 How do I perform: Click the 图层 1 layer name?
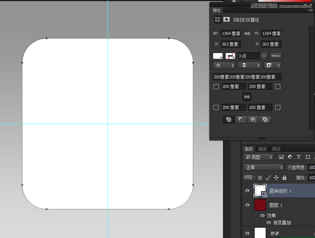click(276, 205)
